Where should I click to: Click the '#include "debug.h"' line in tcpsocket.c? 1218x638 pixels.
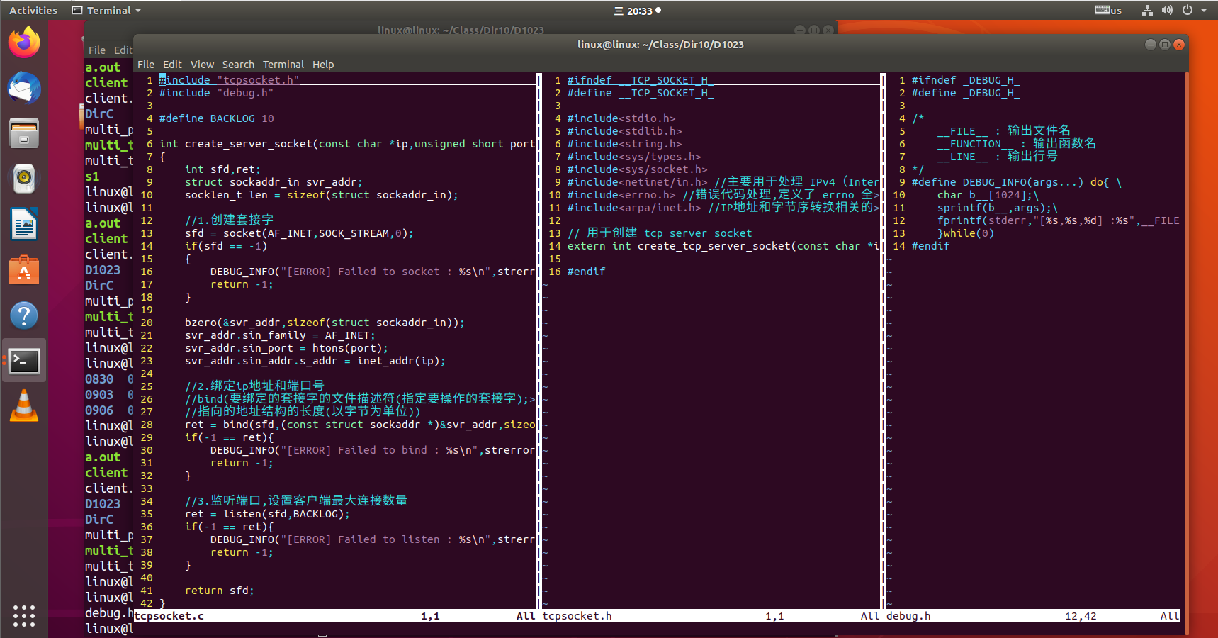click(216, 93)
